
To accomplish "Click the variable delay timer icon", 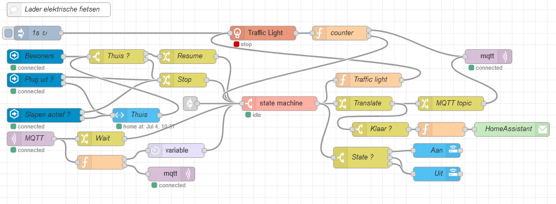I will [x=155, y=151].
